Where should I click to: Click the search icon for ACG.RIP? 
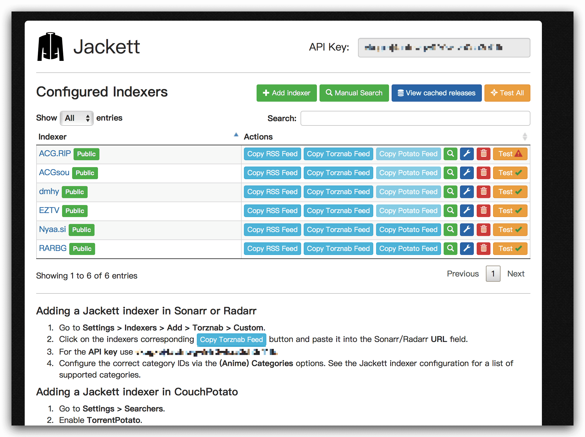pyautogui.click(x=450, y=154)
